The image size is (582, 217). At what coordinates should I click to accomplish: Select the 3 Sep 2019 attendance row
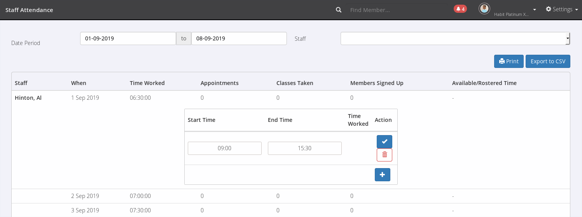pyautogui.click(x=85, y=210)
